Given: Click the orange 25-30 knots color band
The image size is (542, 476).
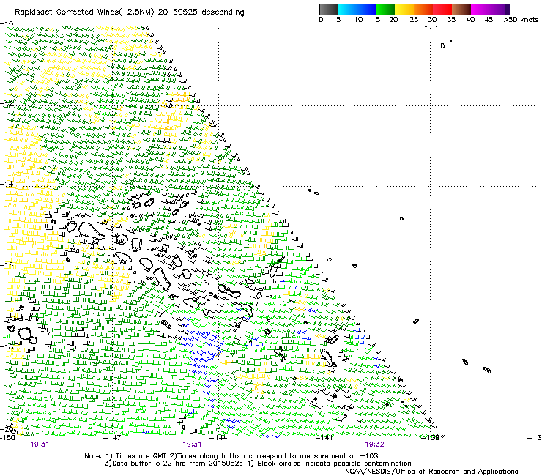Looking at the screenshot, I should [423, 9].
